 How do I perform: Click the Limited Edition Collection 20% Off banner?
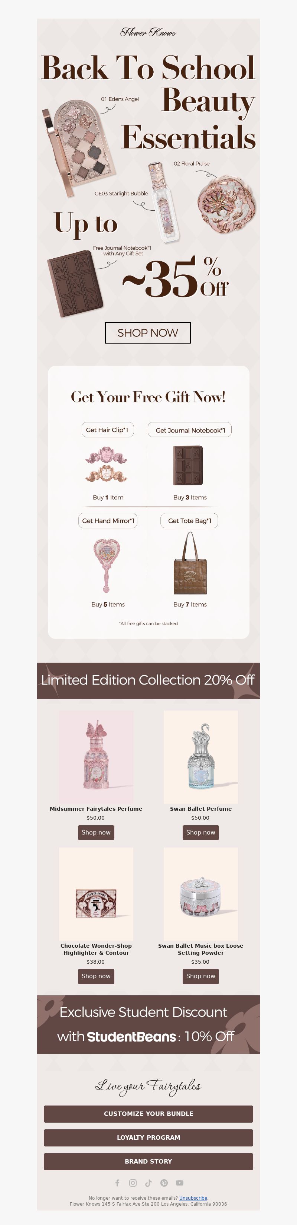[x=148, y=680]
